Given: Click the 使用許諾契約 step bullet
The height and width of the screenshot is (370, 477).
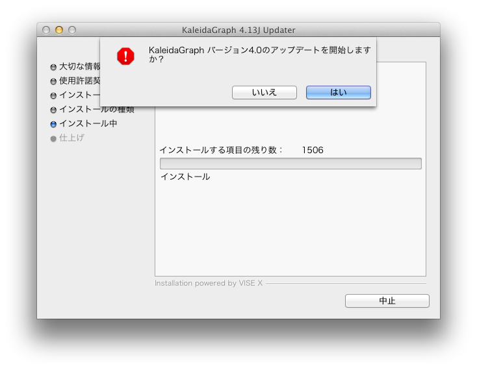Looking at the screenshot, I should [x=53, y=81].
